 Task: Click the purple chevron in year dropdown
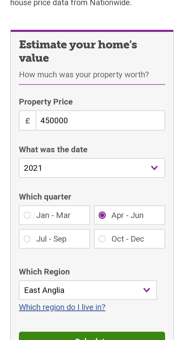point(154,168)
